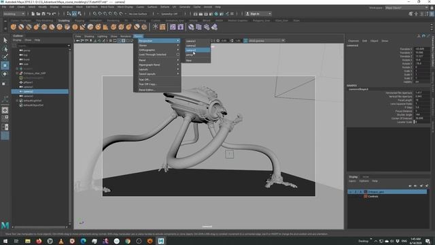Open the Workspace dropdown at top right

click(406, 7)
